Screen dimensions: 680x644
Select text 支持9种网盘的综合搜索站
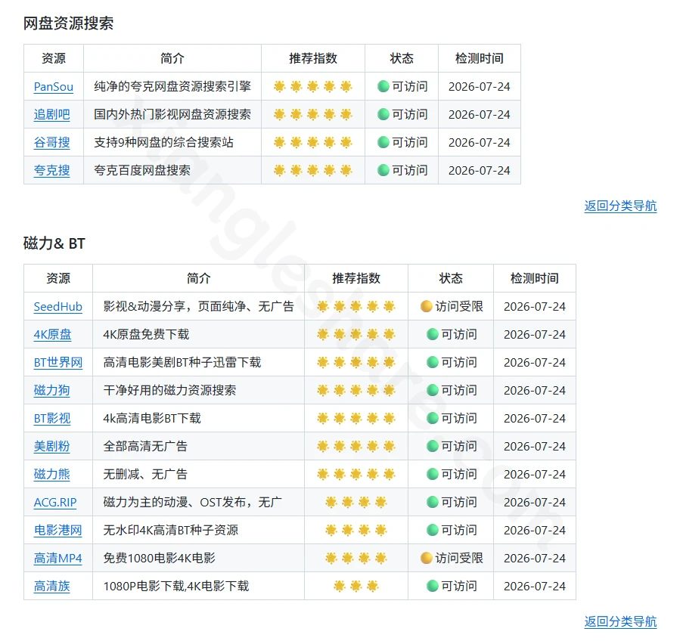pos(164,142)
